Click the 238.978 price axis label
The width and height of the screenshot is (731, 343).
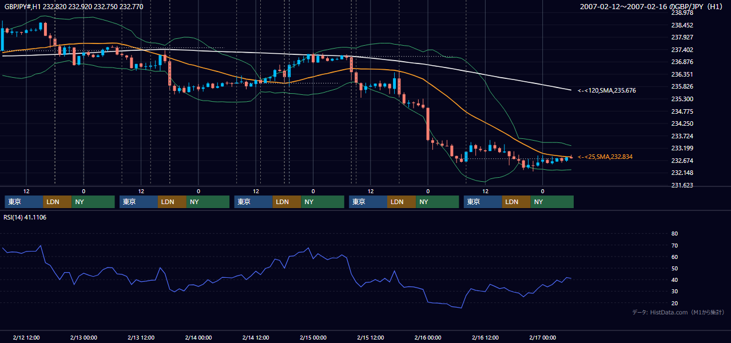coord(682,13)
